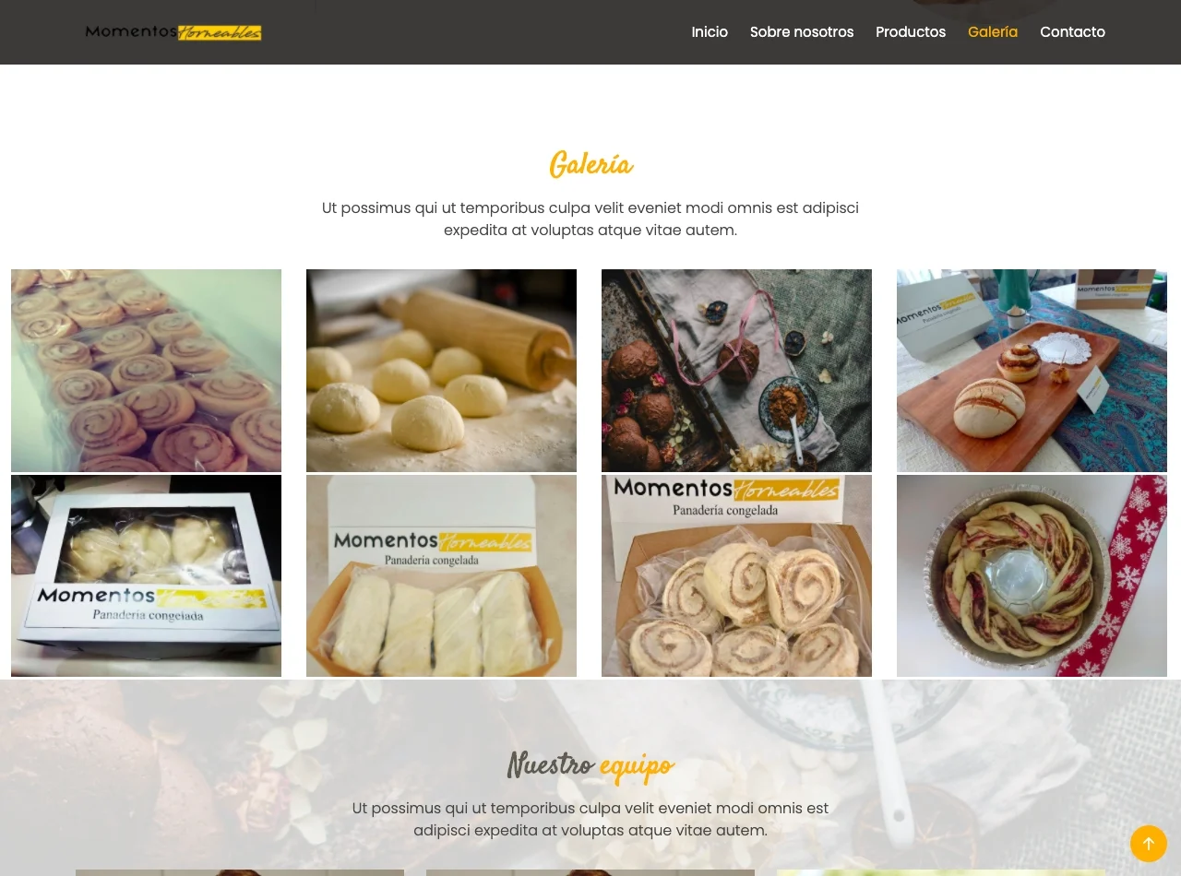Select first team member card image
1181x876 pixels.
click(x=240, y=872)
